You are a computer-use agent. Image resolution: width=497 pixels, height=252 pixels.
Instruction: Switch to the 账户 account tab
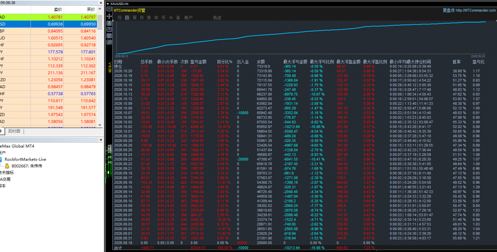point(188,18)
